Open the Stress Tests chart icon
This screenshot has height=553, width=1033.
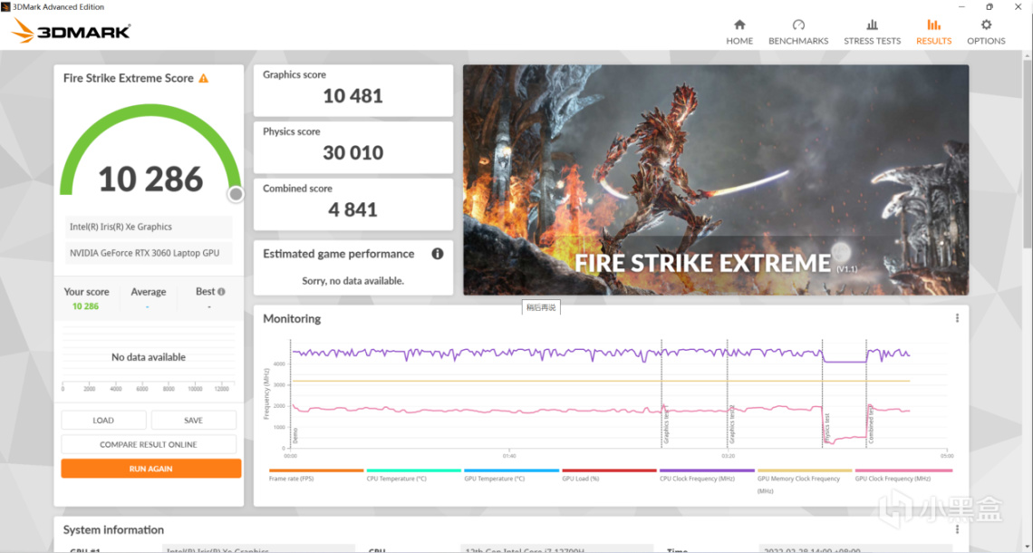pos(873,25)
